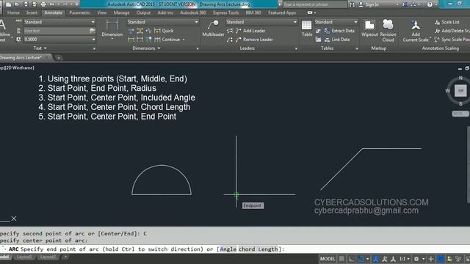Select the Revision Cloud tool

[388, 30]
